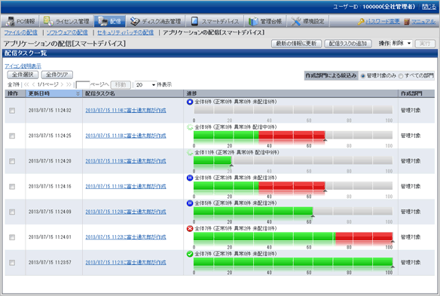Click the green completed checkmark status icon
The width and height of the screenshot is (440, 296).
pos(190,254)
